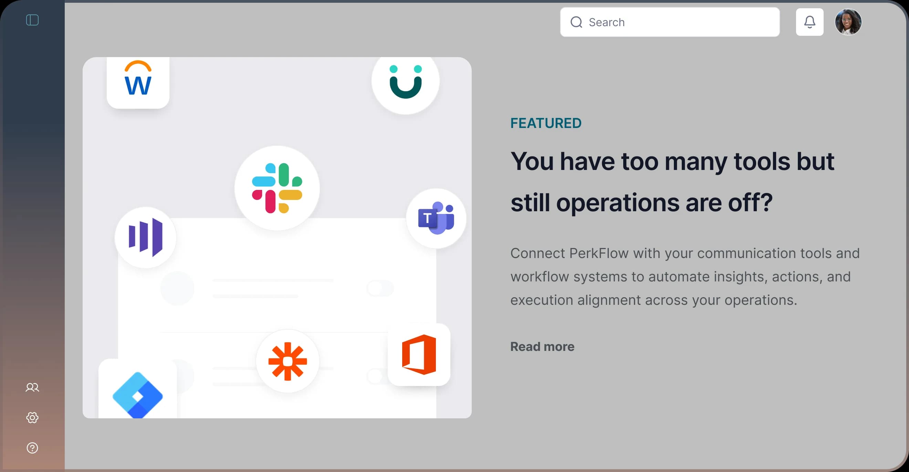Viewport: 909px width, 472px height.
Task: Open notifications via the bell icon
Action: point(810,22)
